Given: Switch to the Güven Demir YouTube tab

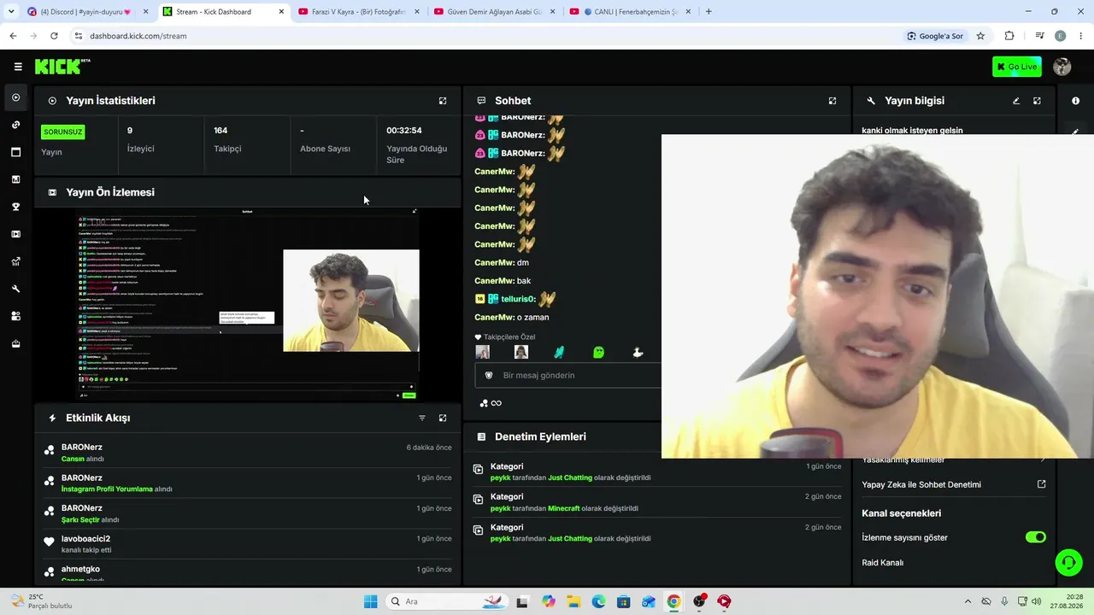Looking at the screenshot, I should 495,12.
